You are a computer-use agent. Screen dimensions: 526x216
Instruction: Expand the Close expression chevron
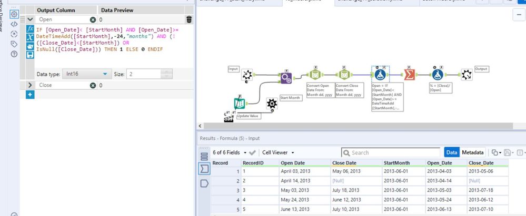coord(30,85)
